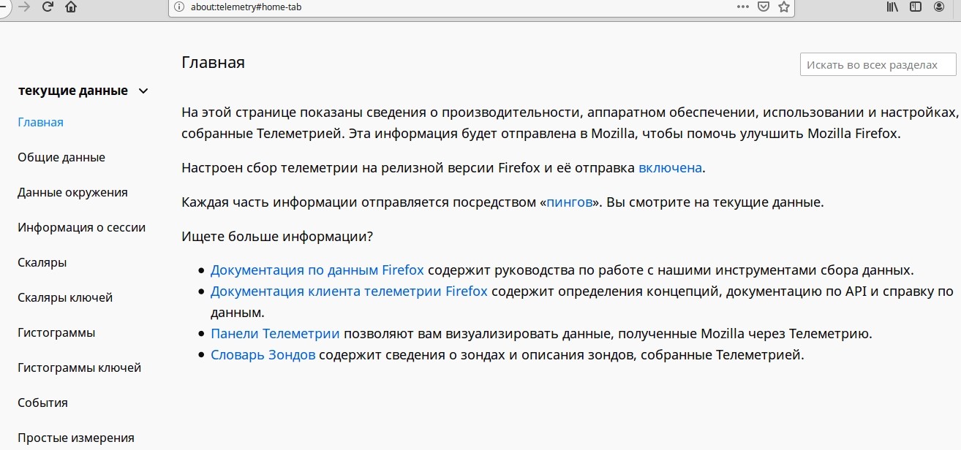Switch to the "Скаляры" section

[42, 262]
